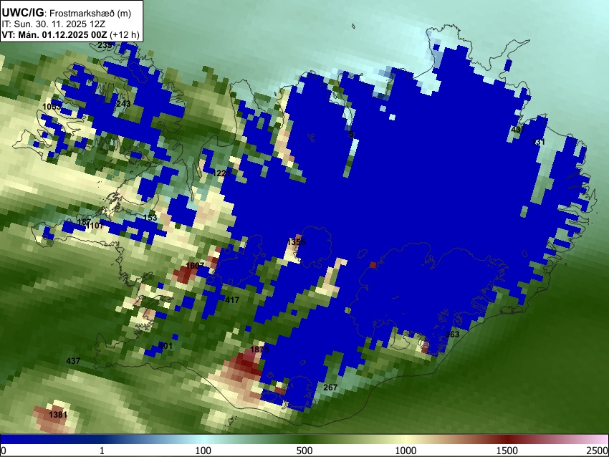Click the 187 value on the map

pos(84,222)
